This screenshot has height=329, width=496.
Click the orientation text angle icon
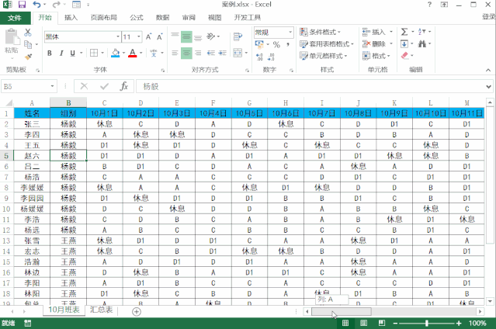pyautogui.click(x=211, y=36)
